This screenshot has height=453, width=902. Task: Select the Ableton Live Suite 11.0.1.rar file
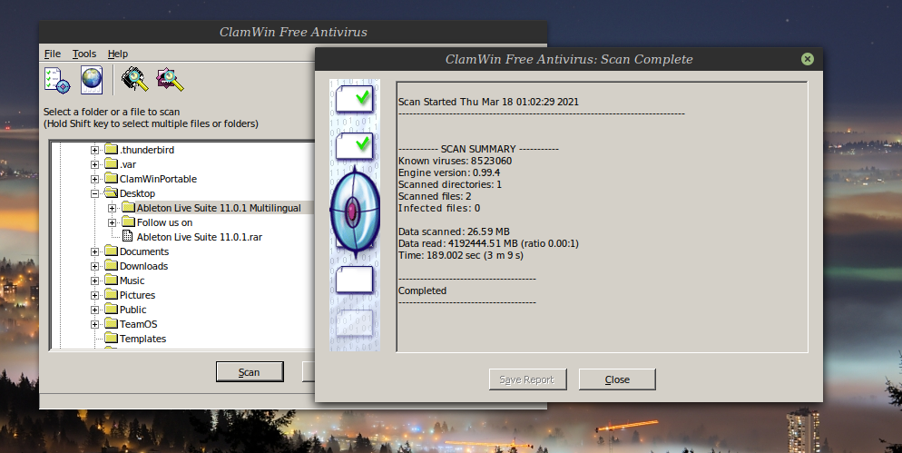tap(199, 237)
